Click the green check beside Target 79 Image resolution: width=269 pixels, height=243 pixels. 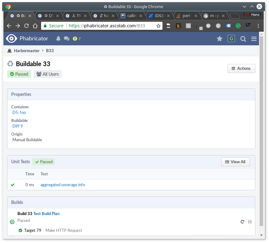(x=21, y=230)
